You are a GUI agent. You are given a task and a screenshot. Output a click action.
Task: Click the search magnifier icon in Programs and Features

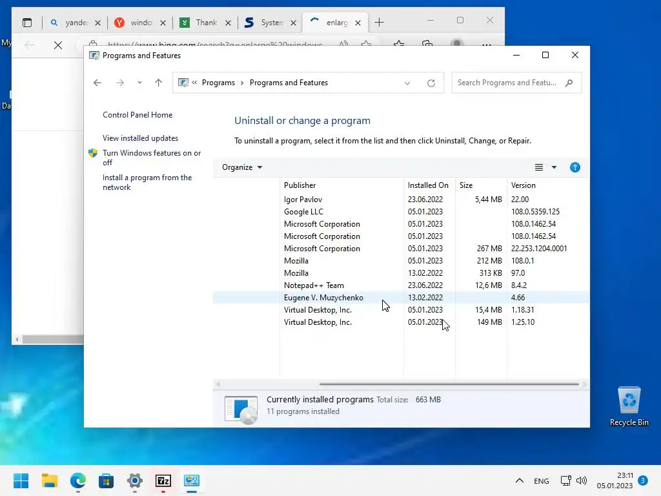point(569,83)
